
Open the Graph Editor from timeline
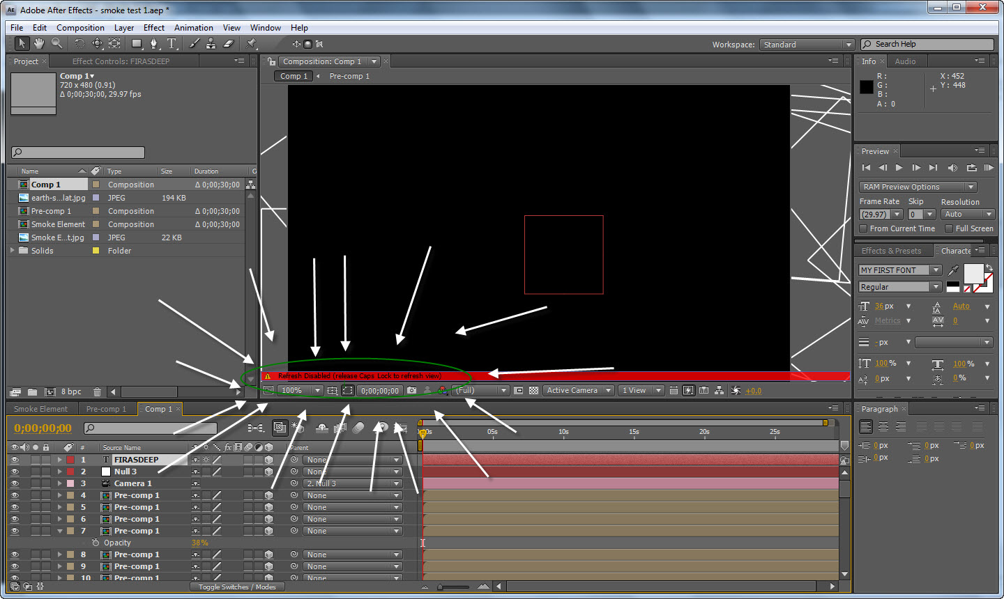pyautogui.click(x=400, y=428)
